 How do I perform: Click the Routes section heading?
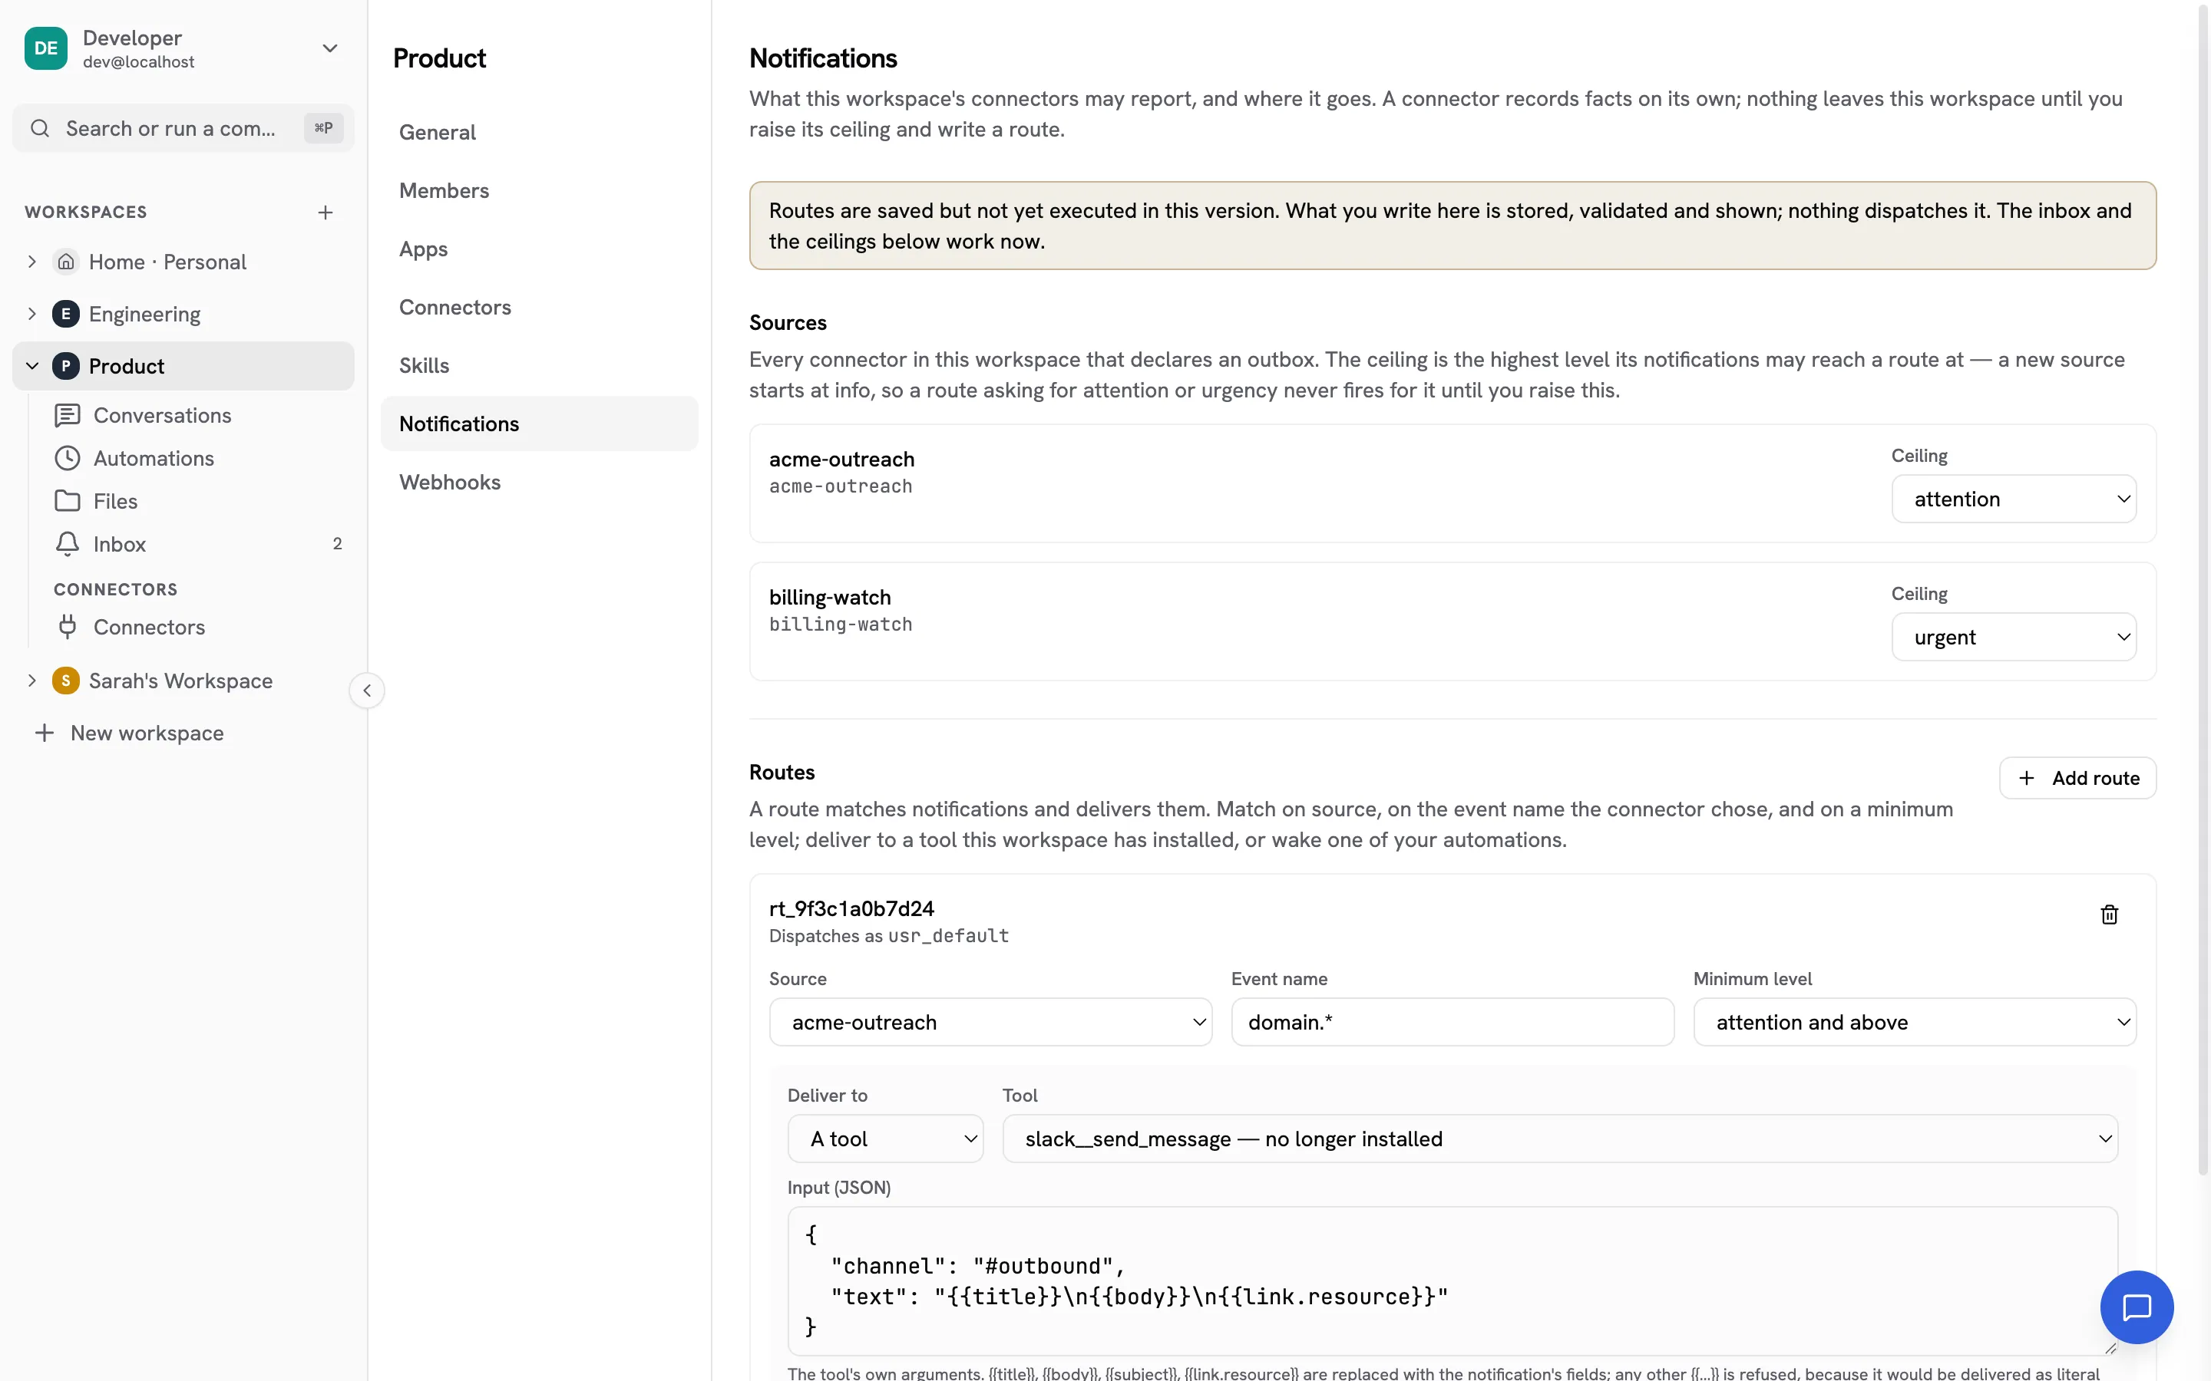coord(782,773)
